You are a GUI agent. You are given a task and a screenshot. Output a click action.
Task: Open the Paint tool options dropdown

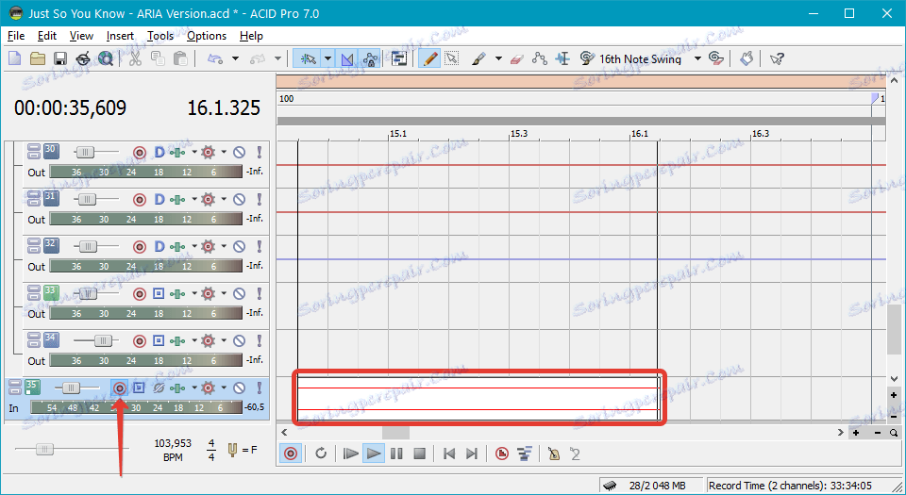[x=498, y=58]
